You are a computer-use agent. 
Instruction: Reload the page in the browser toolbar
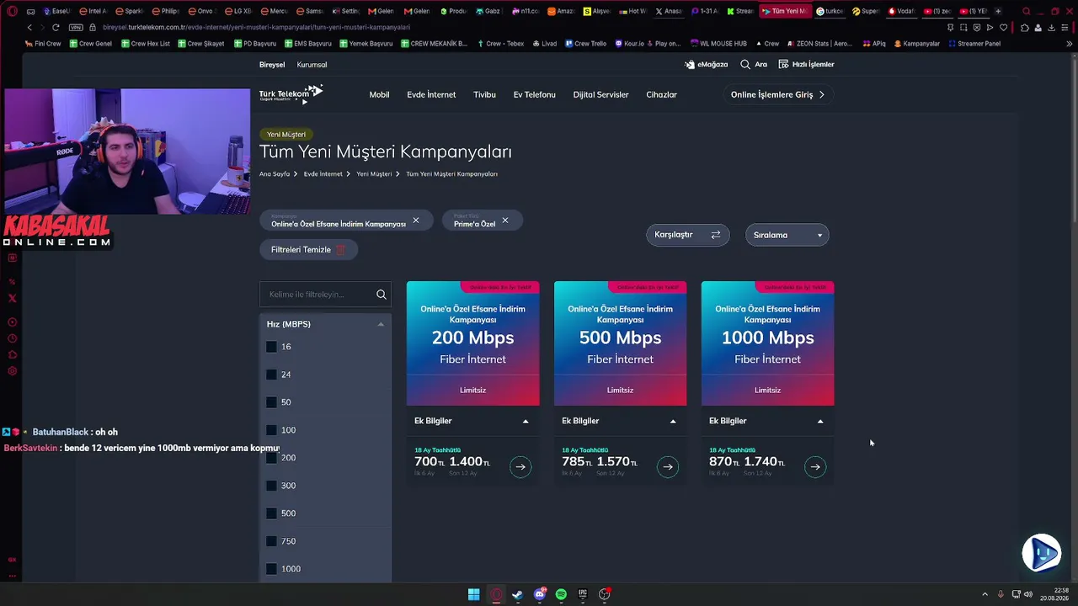click(x=56, y=27)
